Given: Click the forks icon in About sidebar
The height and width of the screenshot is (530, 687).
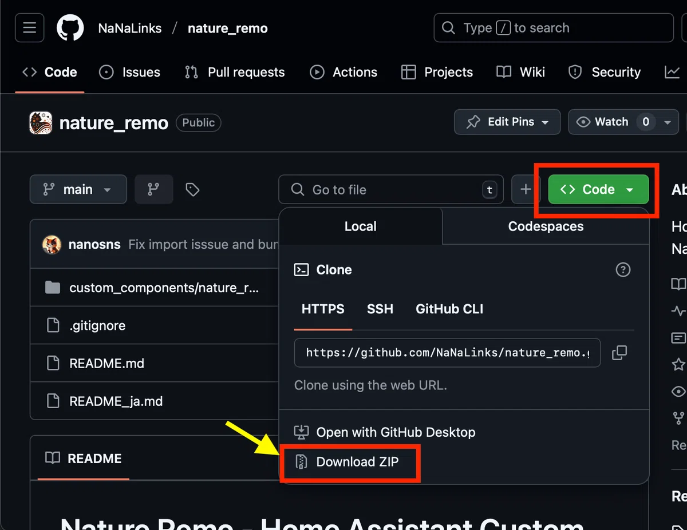Looking at the screenshot, I should (678, 418).
